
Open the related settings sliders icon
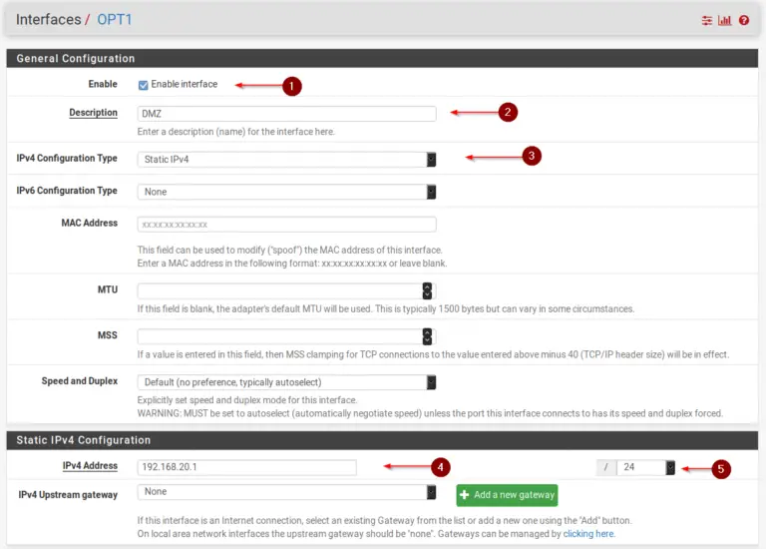[707, 20]
